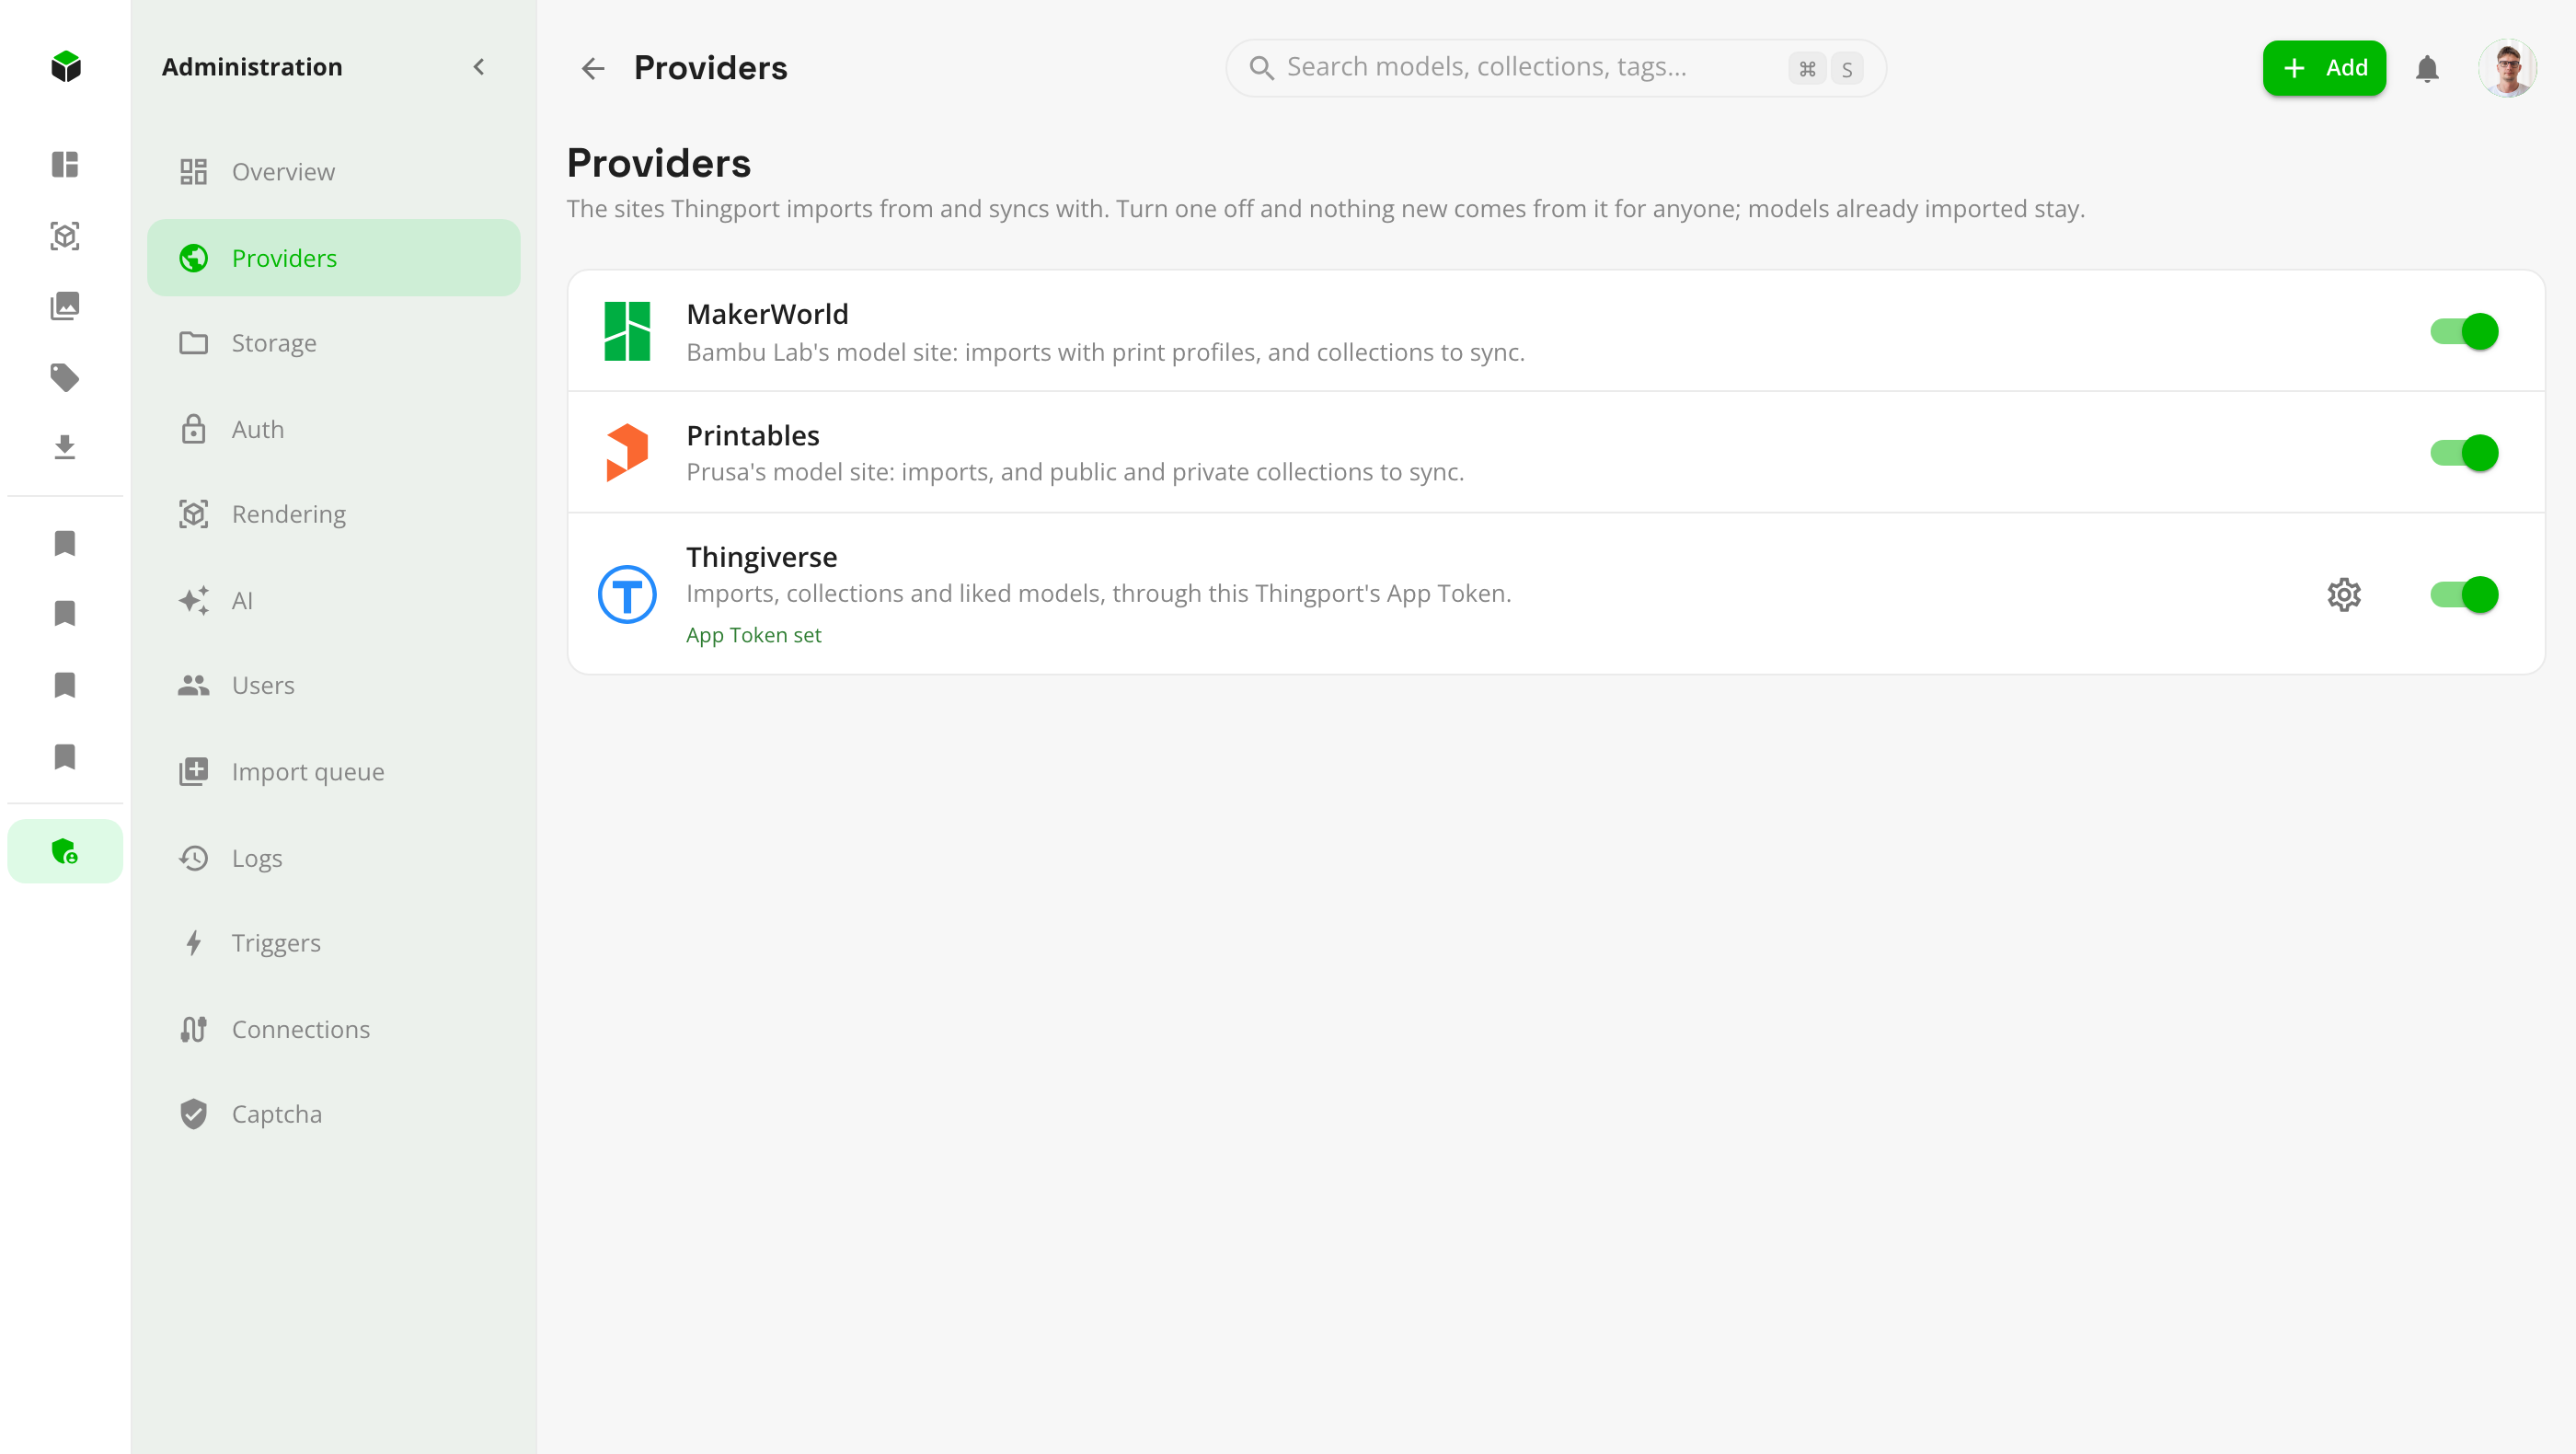Open the downloads icon in rail
This screenshot has width=2576, height=1454.
(x=65, y=447)
